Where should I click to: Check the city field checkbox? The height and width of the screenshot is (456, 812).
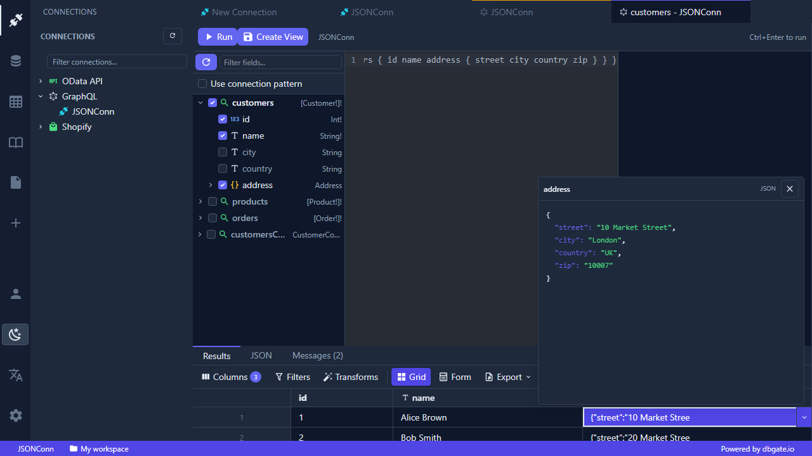pos(223,152)
